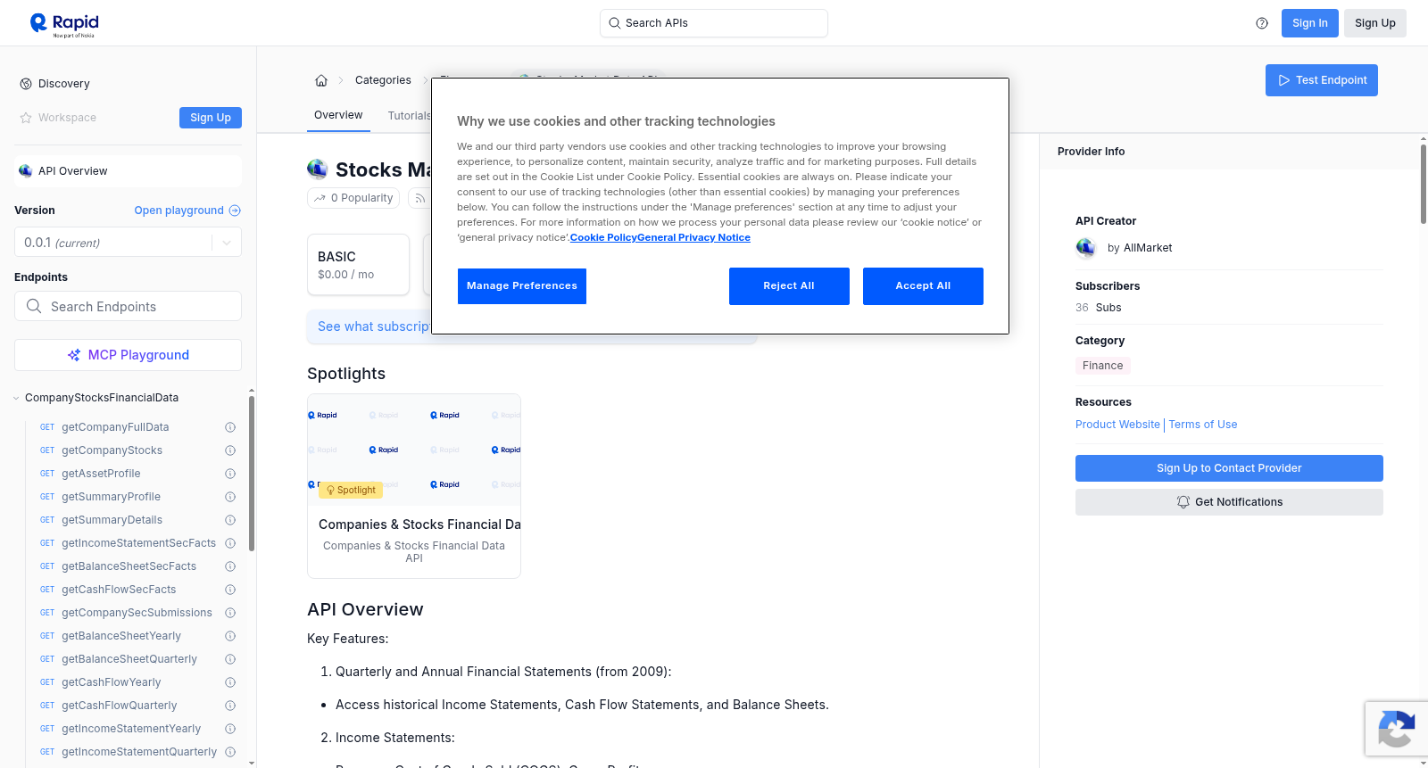
Task: Open the Categories breadcrumb
Action: [383, 80]
